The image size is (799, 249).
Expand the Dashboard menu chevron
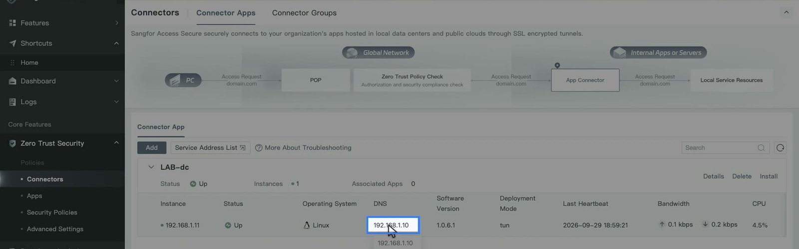[116, 81]
